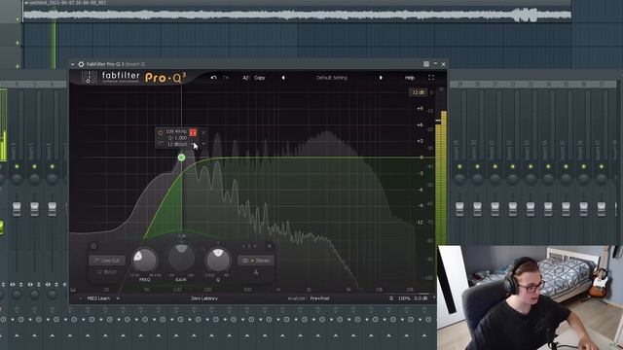The image size is (623, 350).
Task: Select the 109.49 Hz frequency value
Action: (176, 131)
